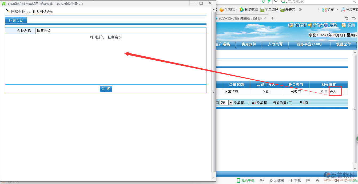Click the 网络会议 breadcrumb in popup

(x=18, y=12)
